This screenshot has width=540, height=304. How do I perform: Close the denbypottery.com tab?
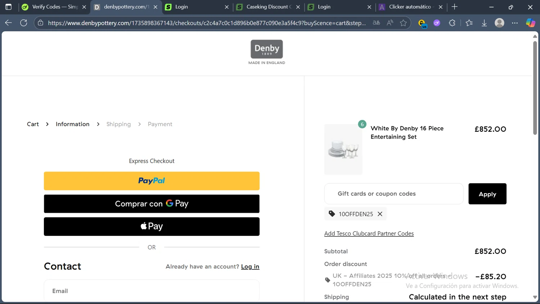point(156,7)
